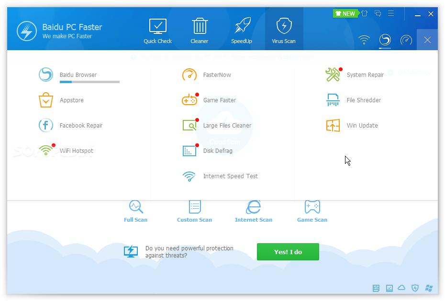Click the speedometer icon in the header
This screenshot has height=301, width=445.
[x=406, y=40]
